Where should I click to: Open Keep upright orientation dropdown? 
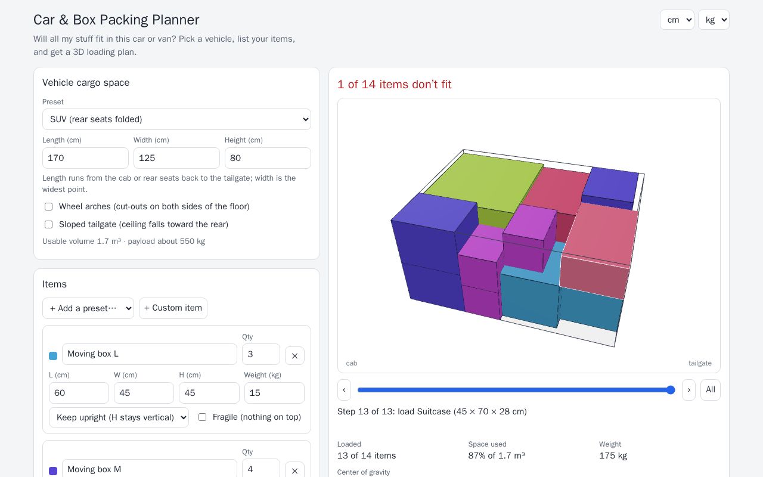pyautogui.click(x=119, y=417)
